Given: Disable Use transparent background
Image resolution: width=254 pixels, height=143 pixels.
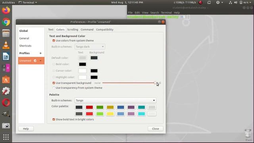Looking at the screenshot, I should [54, 83].
